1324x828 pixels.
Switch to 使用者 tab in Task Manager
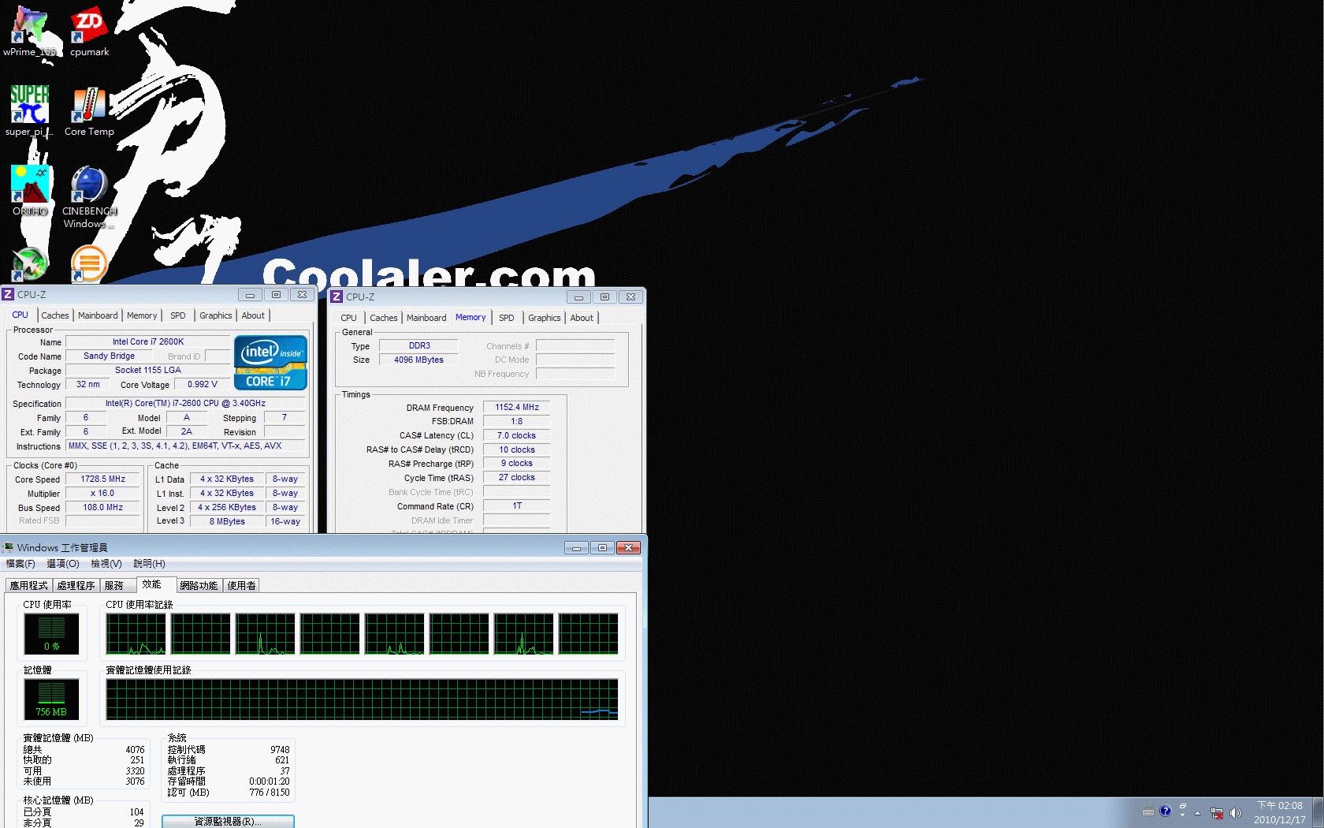(x=241, y=585)
